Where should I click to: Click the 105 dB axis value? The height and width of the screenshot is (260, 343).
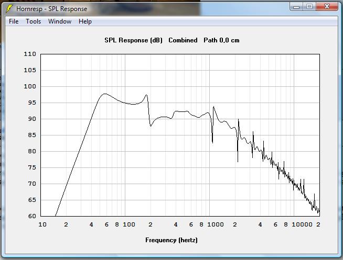pos(30,70)
